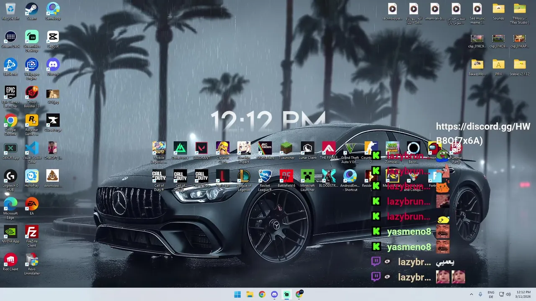536x301 pixels.
Task: Select the technoloyia media file
Action: (392, 11)
